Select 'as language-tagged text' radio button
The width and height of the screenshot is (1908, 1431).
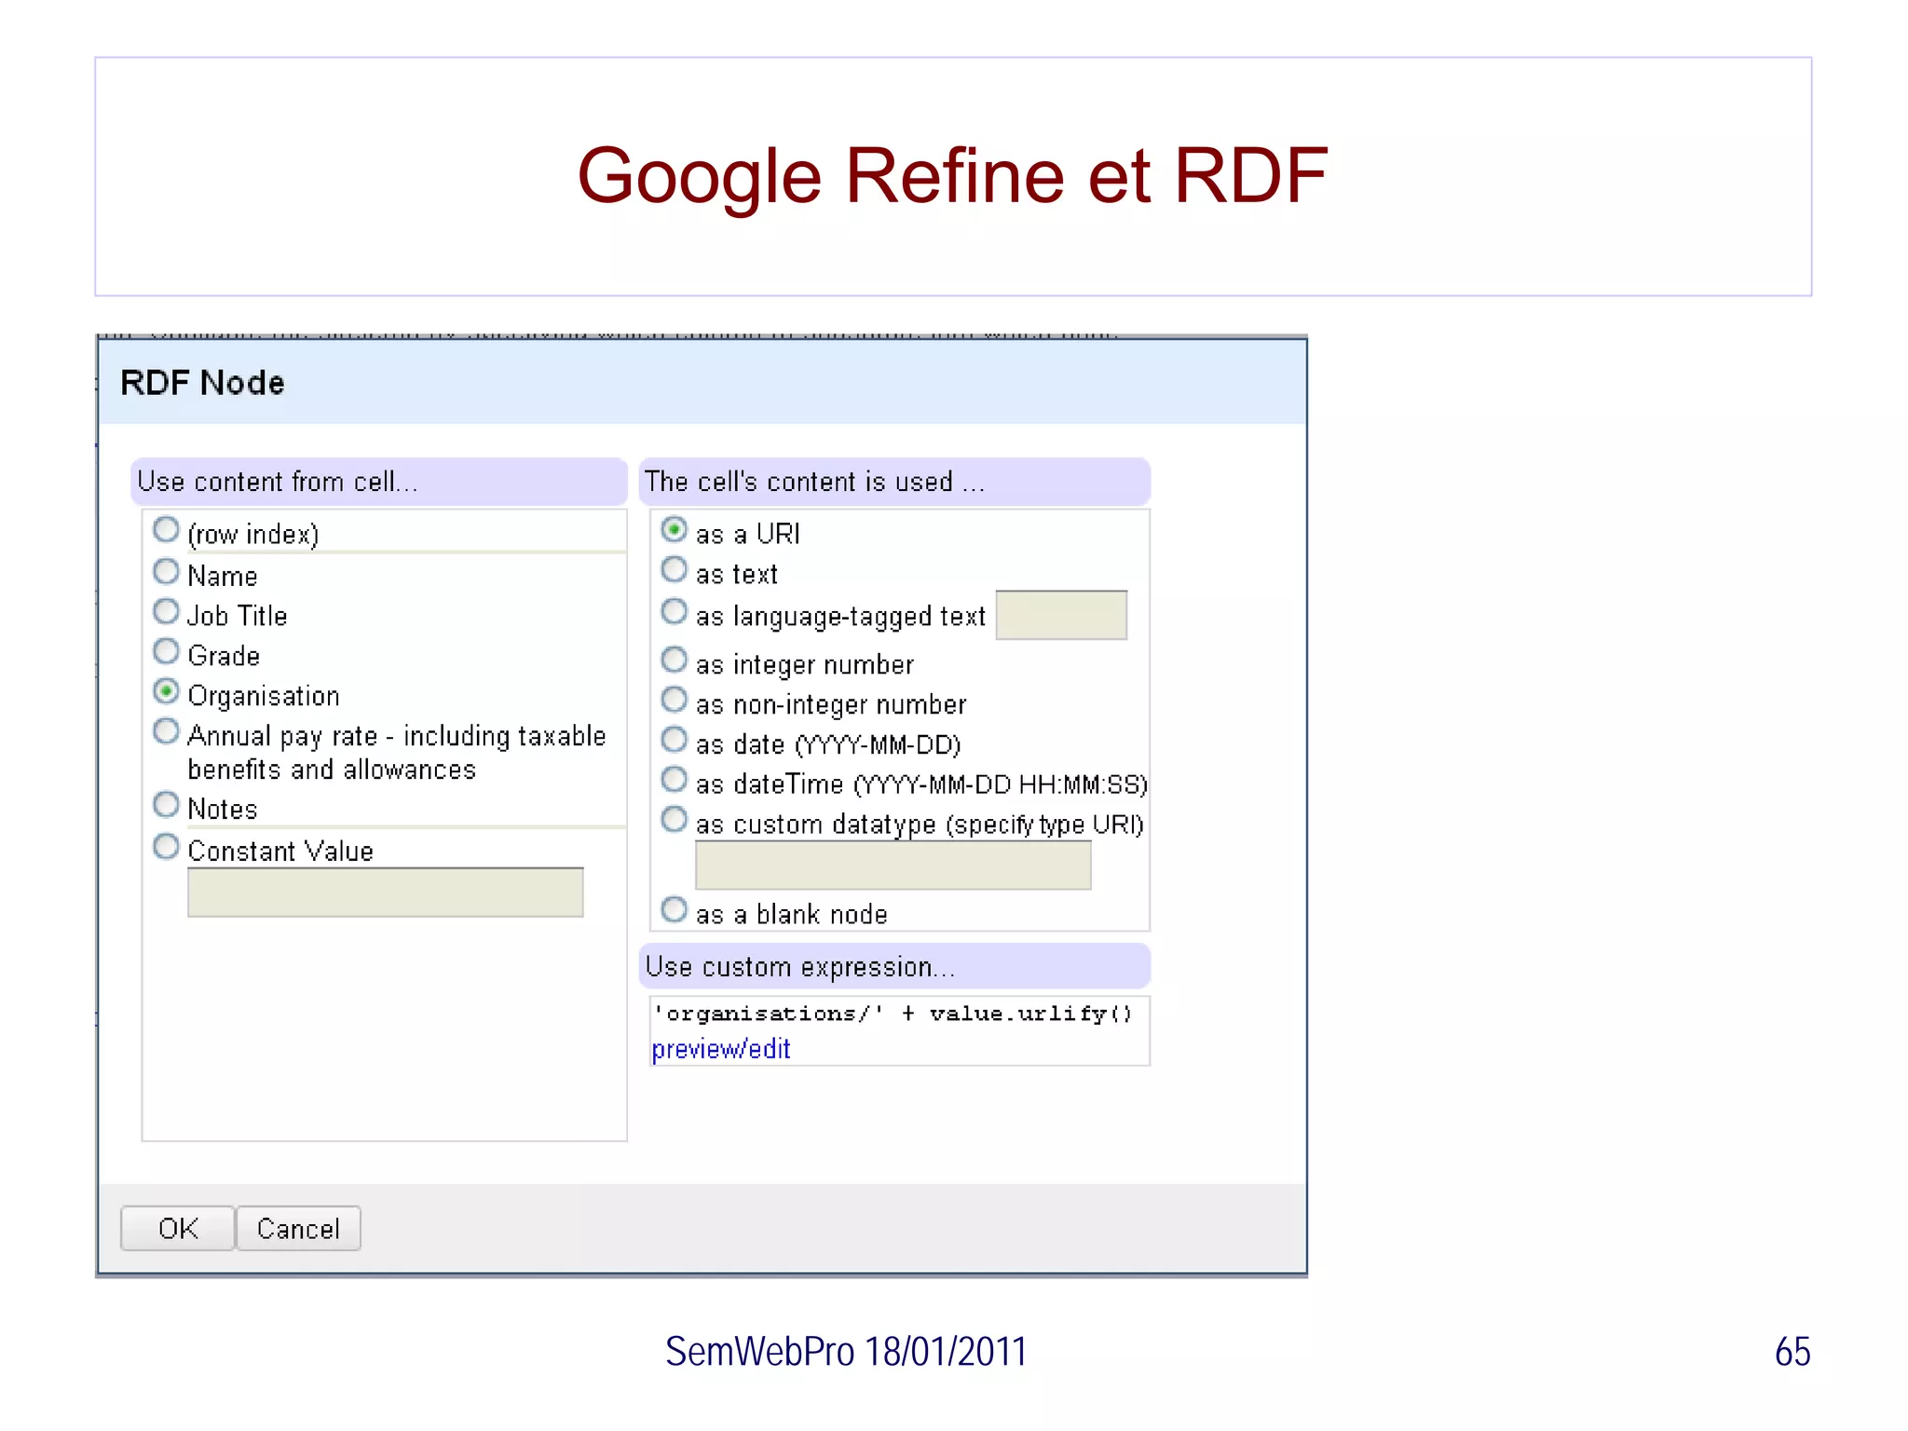click(674, 612)
